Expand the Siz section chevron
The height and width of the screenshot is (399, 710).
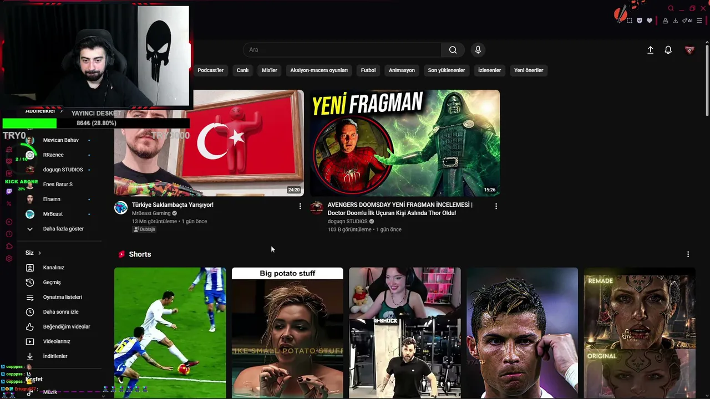pos(39,253)
